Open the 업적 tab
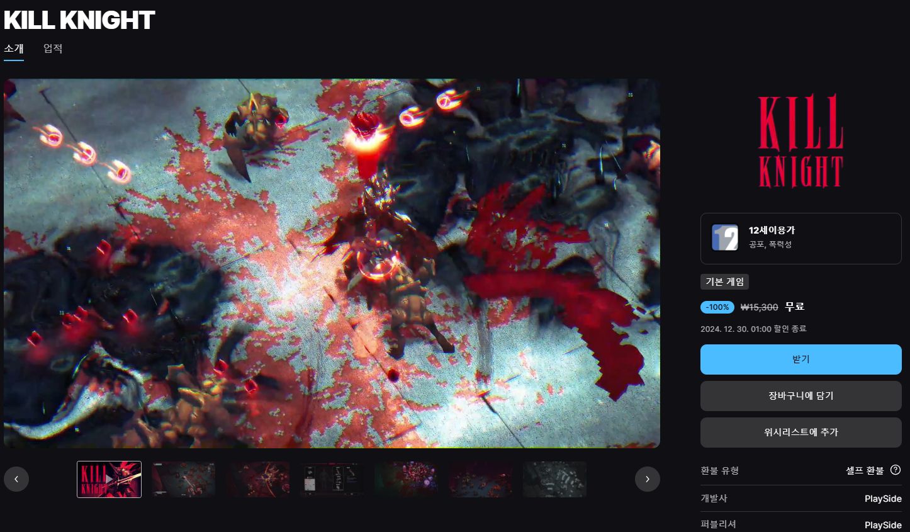Viewport: 910px width, 532px height. click(x=53, y=48)
